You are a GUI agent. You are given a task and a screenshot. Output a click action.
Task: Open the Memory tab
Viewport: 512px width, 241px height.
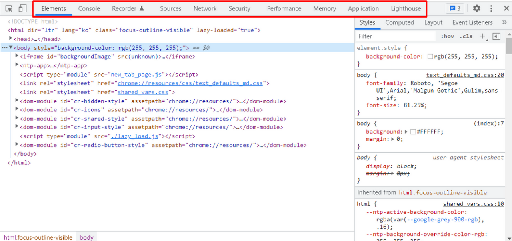[x=324, y=8]
